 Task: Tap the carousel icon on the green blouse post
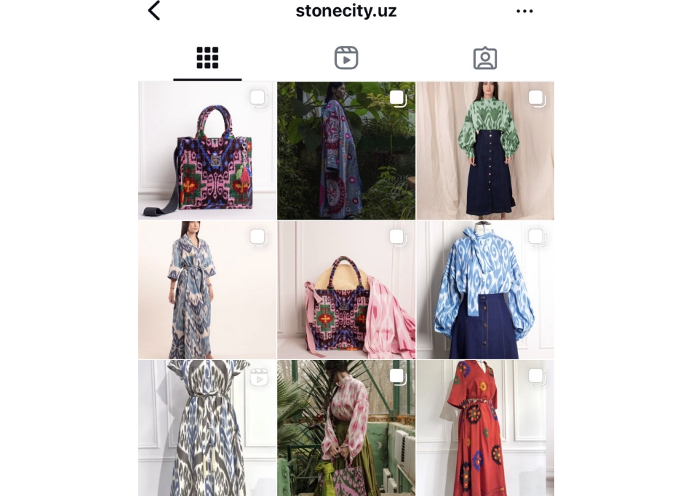click(538, 98)
